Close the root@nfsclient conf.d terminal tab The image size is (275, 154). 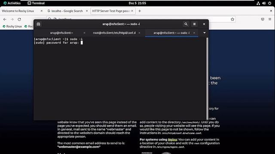(x=139, y=33)
